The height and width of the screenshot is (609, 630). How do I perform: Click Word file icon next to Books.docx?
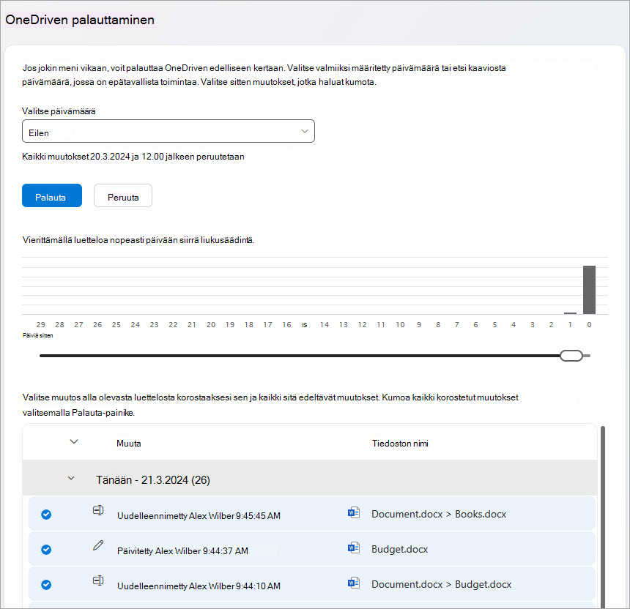coord(354,512)
